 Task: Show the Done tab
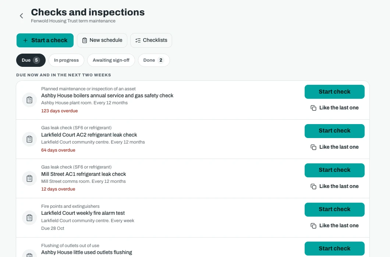[154, 60]
